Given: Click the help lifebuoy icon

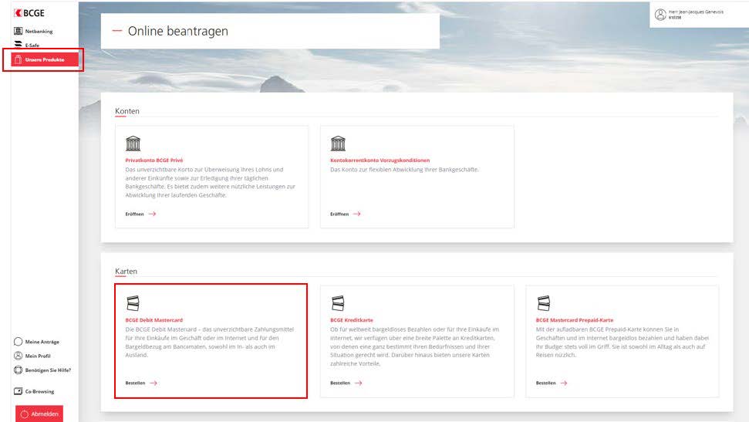Looking at the screenshot, I should click(19, 370).
